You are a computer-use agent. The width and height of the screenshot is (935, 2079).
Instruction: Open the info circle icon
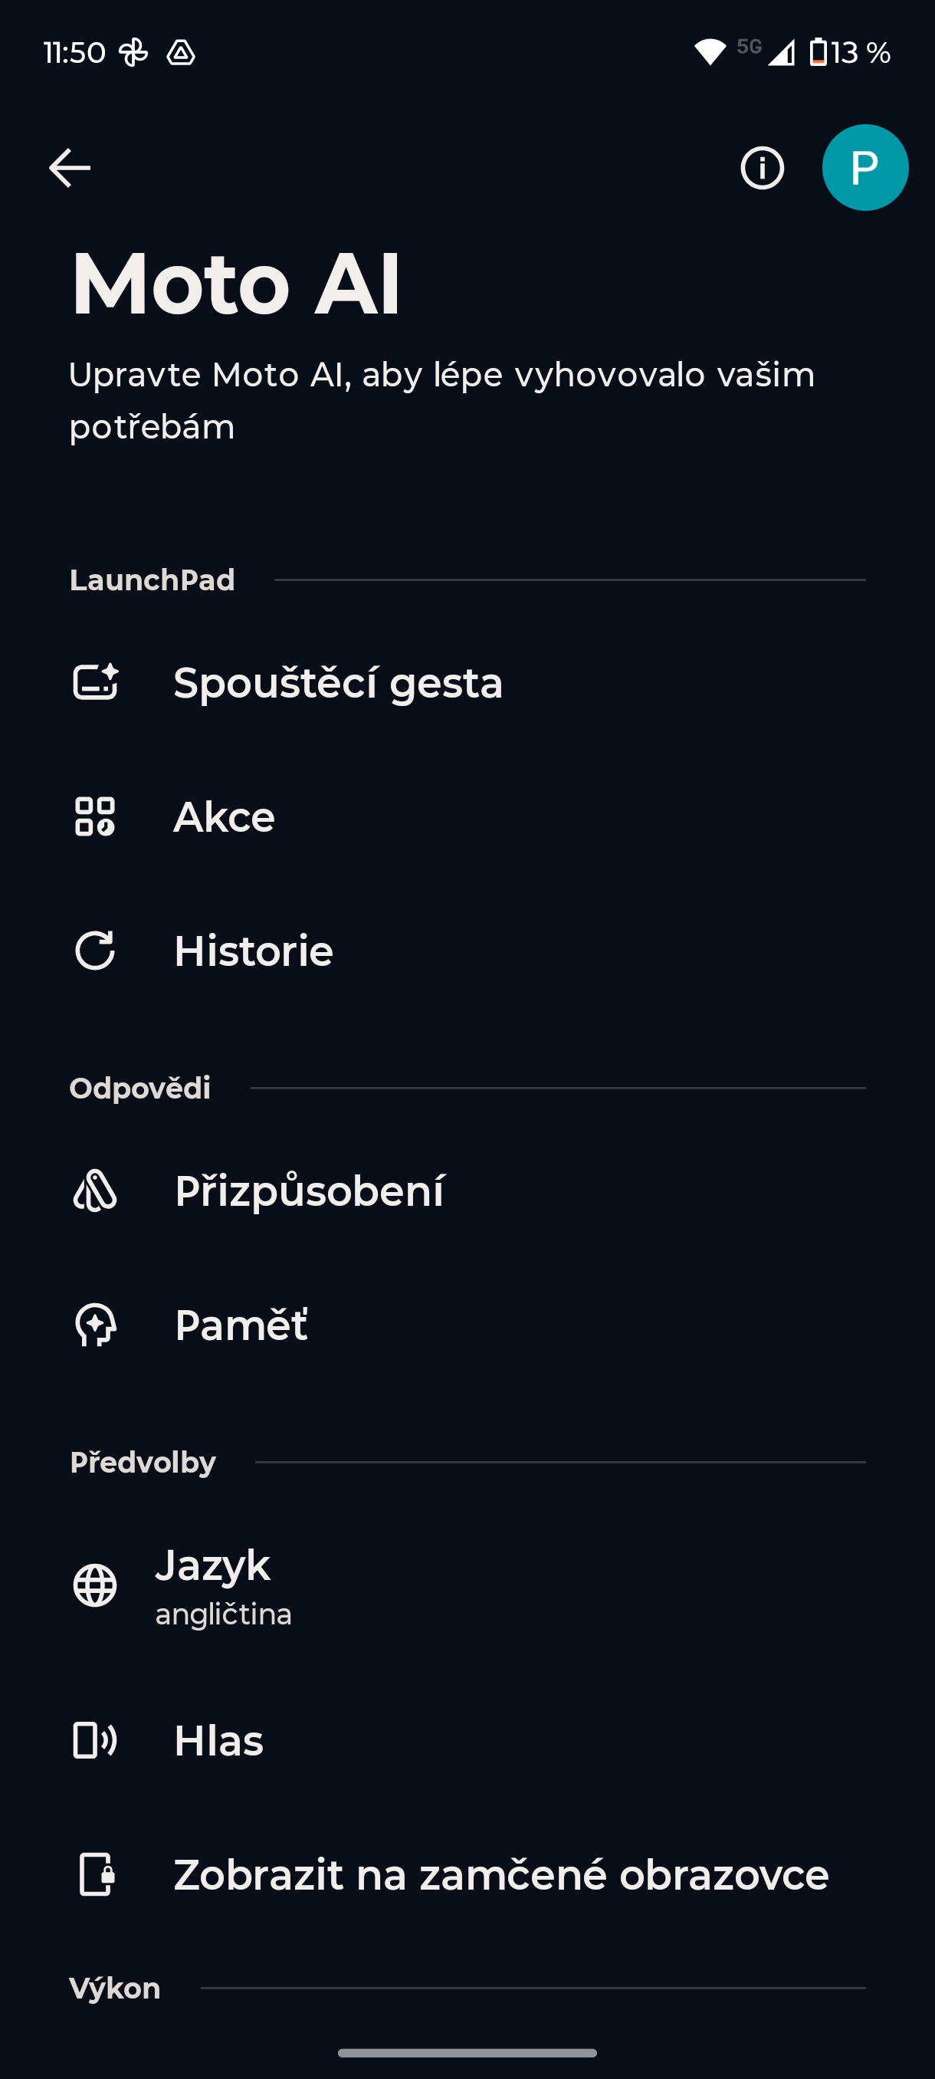762,168
